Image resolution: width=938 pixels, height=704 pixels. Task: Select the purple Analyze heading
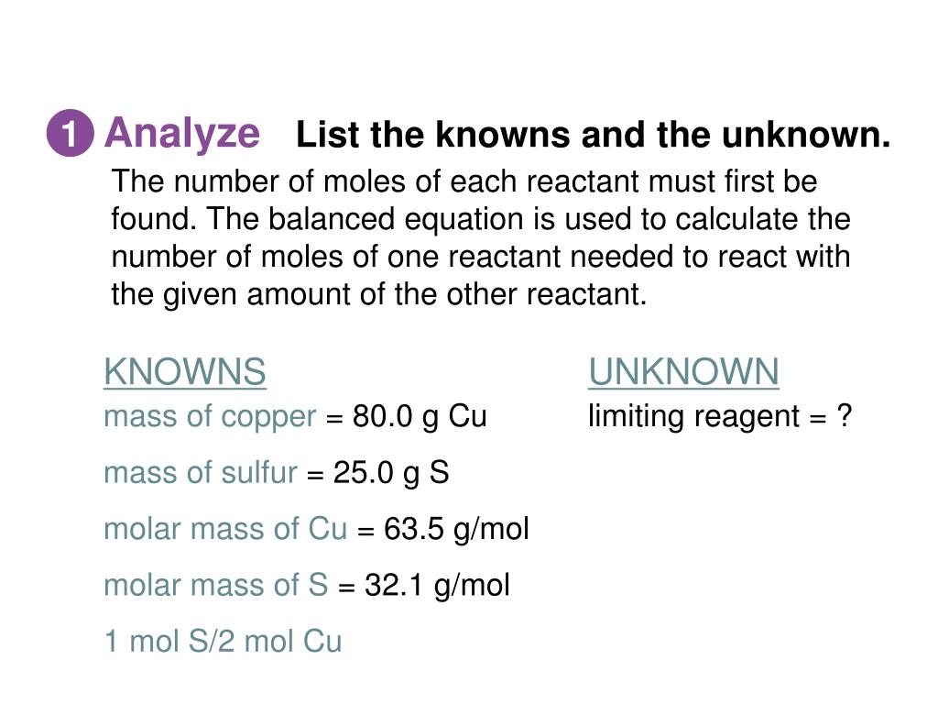(182, 133)
